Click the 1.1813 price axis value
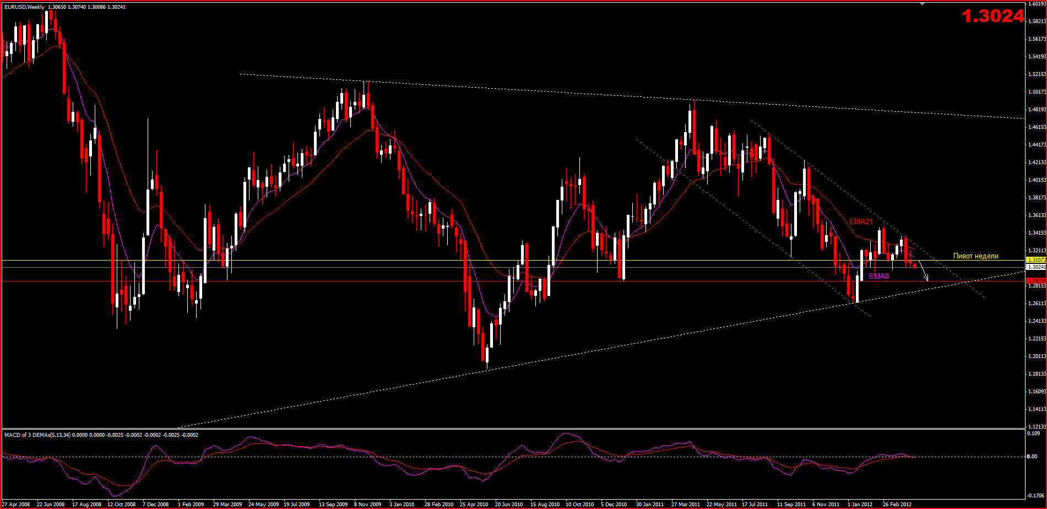The image size is (1047, 509). tap(1037, 374)
